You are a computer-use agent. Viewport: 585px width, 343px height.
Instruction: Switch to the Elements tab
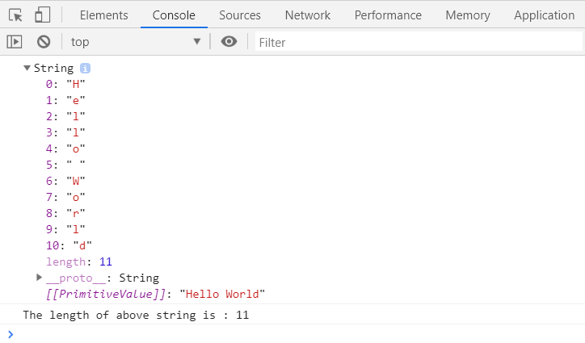(103, 15)
